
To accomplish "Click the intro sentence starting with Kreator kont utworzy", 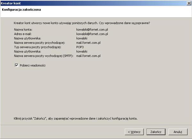I will [x=82, y=23].
